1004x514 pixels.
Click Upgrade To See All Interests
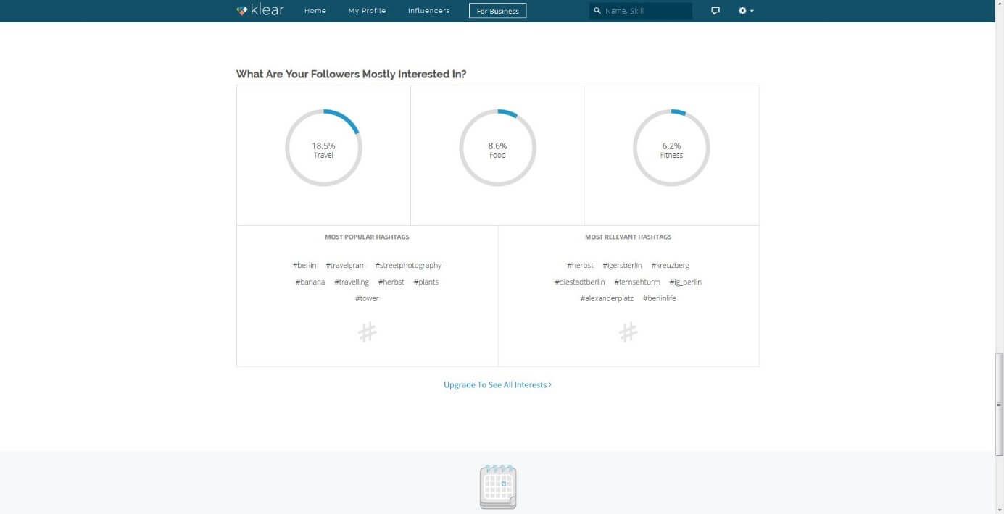497,385
